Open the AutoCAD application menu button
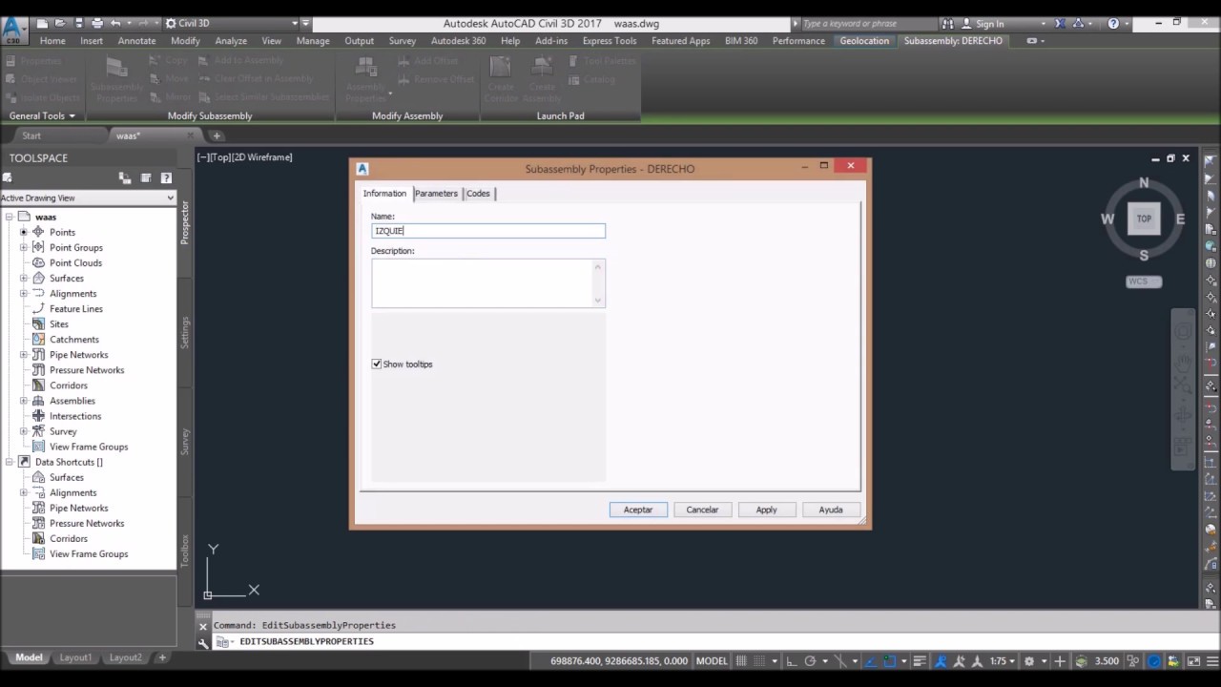Viewport: 1221px width, 687px height. tap(13, 29)
